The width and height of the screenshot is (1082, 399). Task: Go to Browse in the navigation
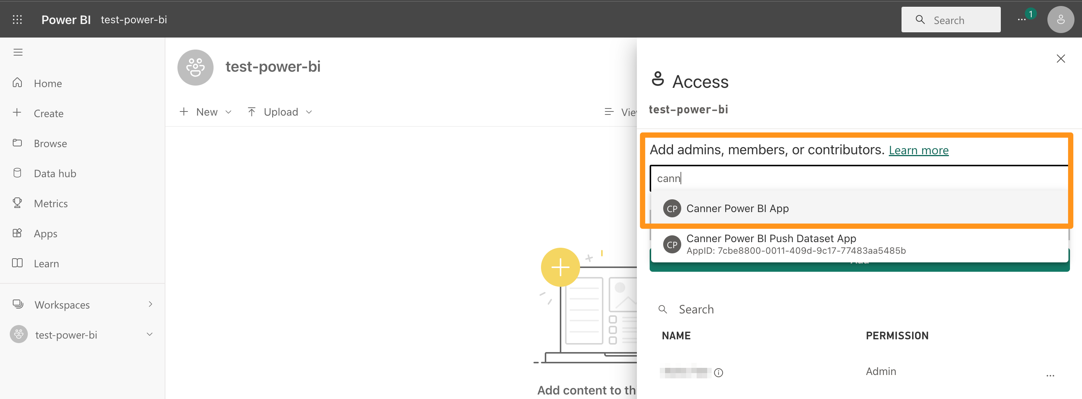50,143
